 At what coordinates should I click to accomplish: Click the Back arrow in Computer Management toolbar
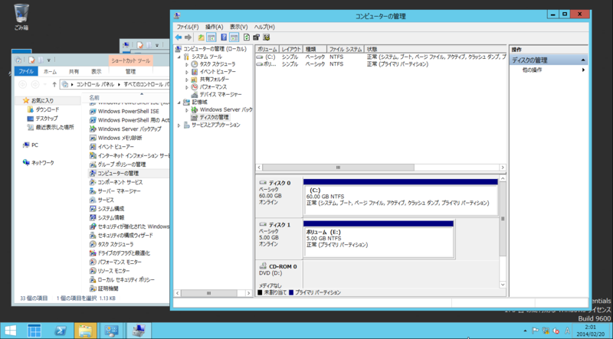pyautogui.click(x=179, y=37)
